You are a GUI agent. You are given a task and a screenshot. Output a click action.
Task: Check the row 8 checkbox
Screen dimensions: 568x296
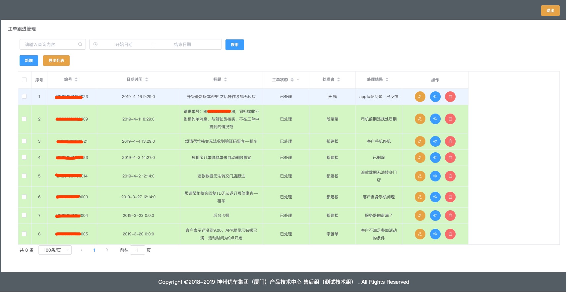[x=24, y=234]
